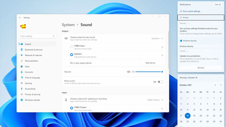This screenshot has width=226, height=127.
Task: Click the Privacy notification header
Action: pyautogui.click(x=201, y=18)
